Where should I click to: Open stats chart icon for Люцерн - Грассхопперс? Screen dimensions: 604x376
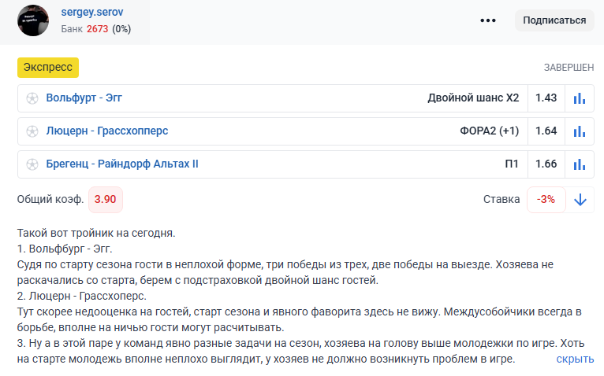click(x=580, y=131)
